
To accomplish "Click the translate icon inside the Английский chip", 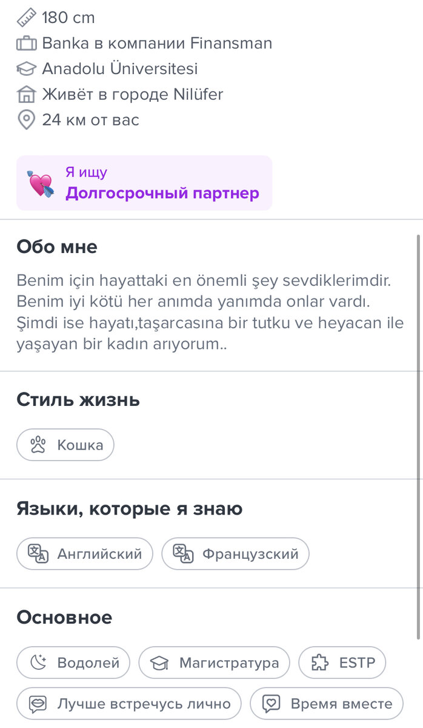I will click(x=38, y=553).
